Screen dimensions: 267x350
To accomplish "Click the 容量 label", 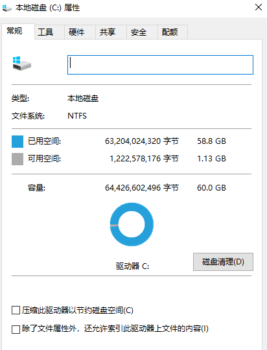I will point(36,188).
